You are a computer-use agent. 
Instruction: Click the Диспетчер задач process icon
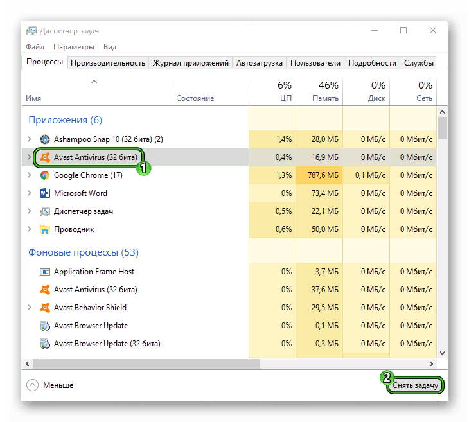45,211
